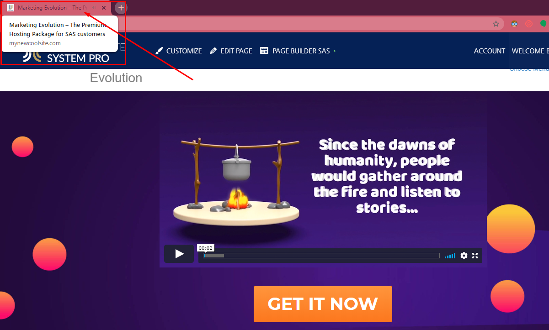Open video settings gear icon
The width and height of the screenshot is (549, 330).
click(x=464, y=256)
